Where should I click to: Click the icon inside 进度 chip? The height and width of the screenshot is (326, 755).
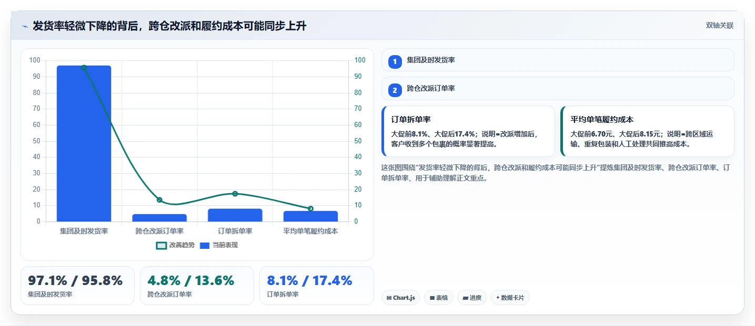tap(465, 298)
